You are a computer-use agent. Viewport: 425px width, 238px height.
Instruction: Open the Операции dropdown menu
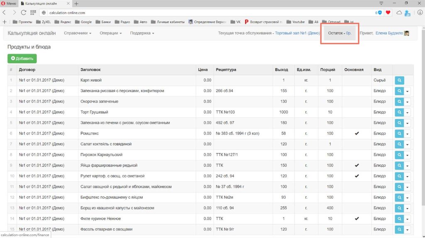click(x=111, y=33)
